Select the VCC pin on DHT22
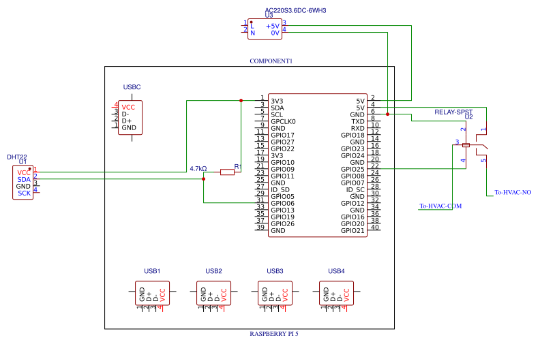 (x=24, y=173)
